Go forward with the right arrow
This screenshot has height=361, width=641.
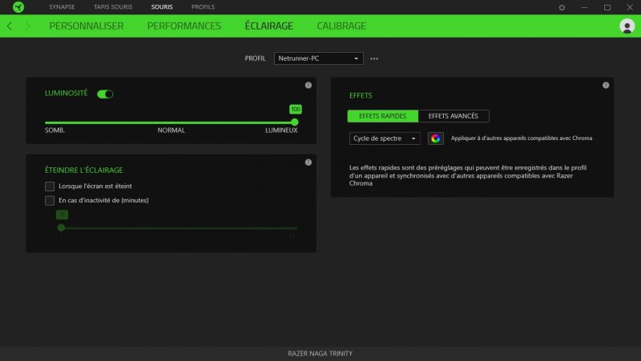(x=27, y=26)
